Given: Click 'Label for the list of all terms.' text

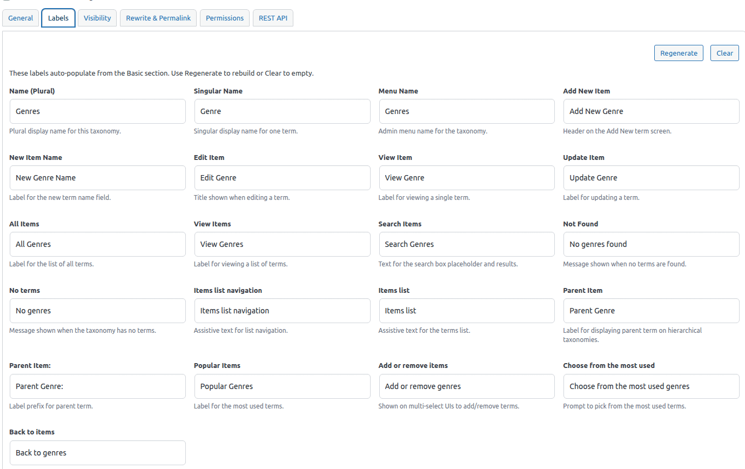Looking at the screenshot, I should tap(51, 264).
